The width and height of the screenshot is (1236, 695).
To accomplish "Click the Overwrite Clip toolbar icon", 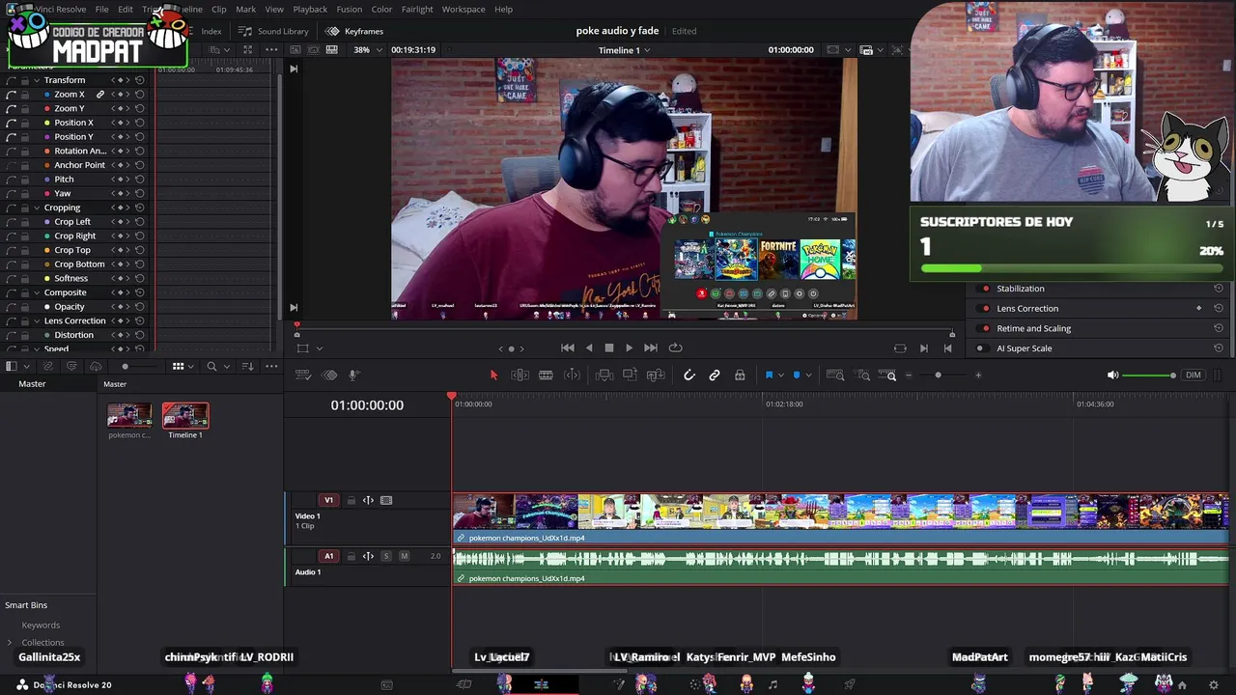I will coord(630,375).
